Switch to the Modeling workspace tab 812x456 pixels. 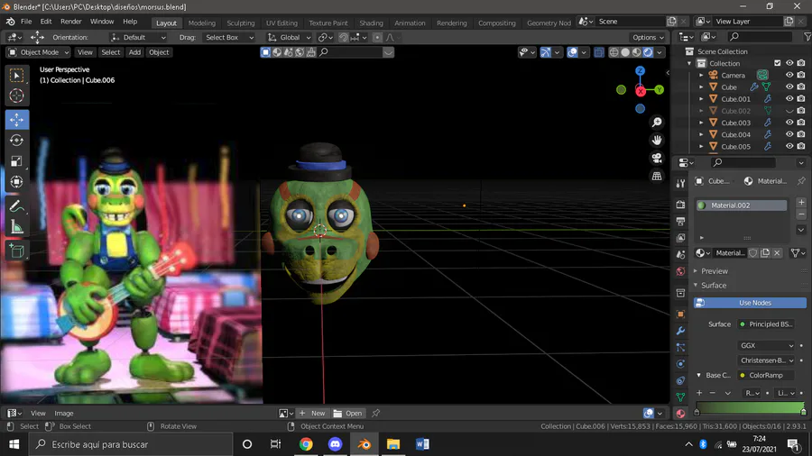pyautogui.click(x=201, y=23)
